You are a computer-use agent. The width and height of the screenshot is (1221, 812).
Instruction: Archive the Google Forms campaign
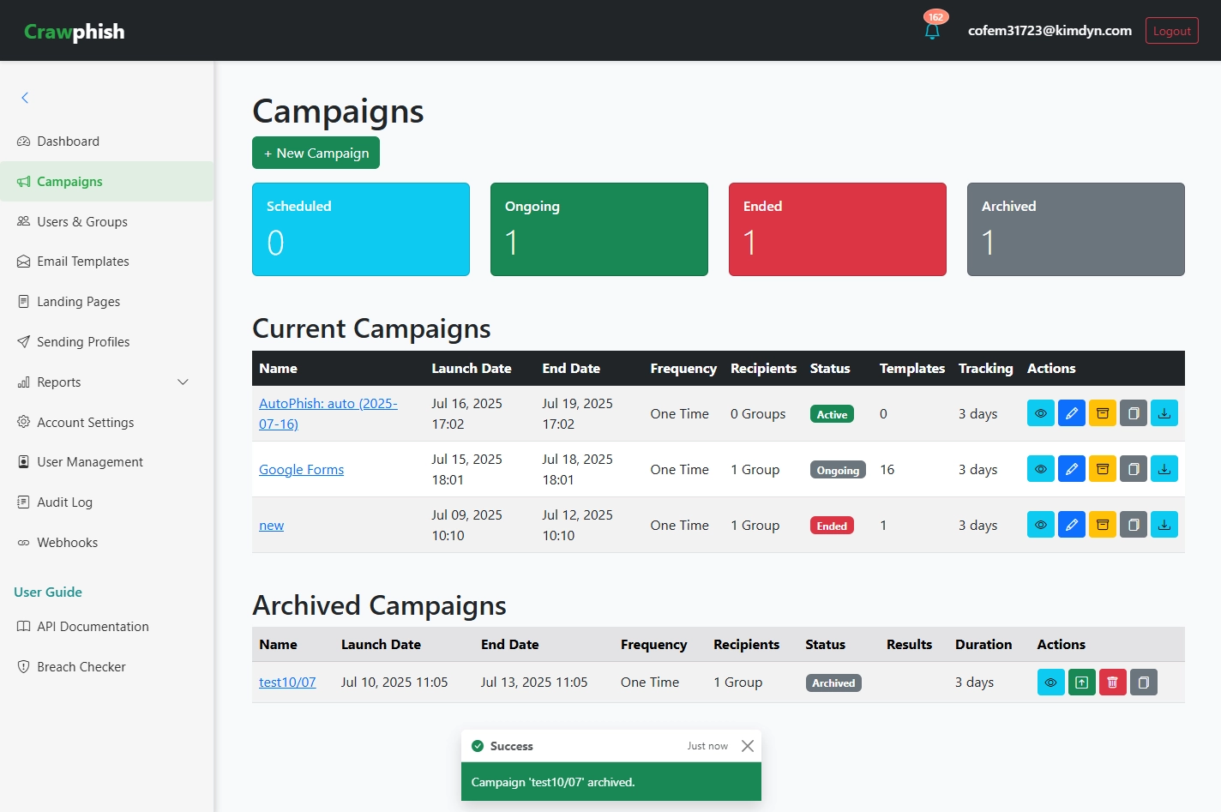(x=1102, y=469)
